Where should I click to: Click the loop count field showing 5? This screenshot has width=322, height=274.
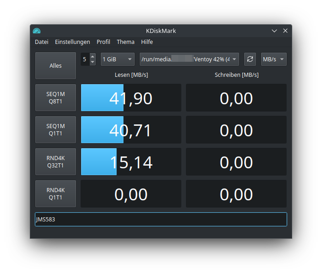coord(85,59)
